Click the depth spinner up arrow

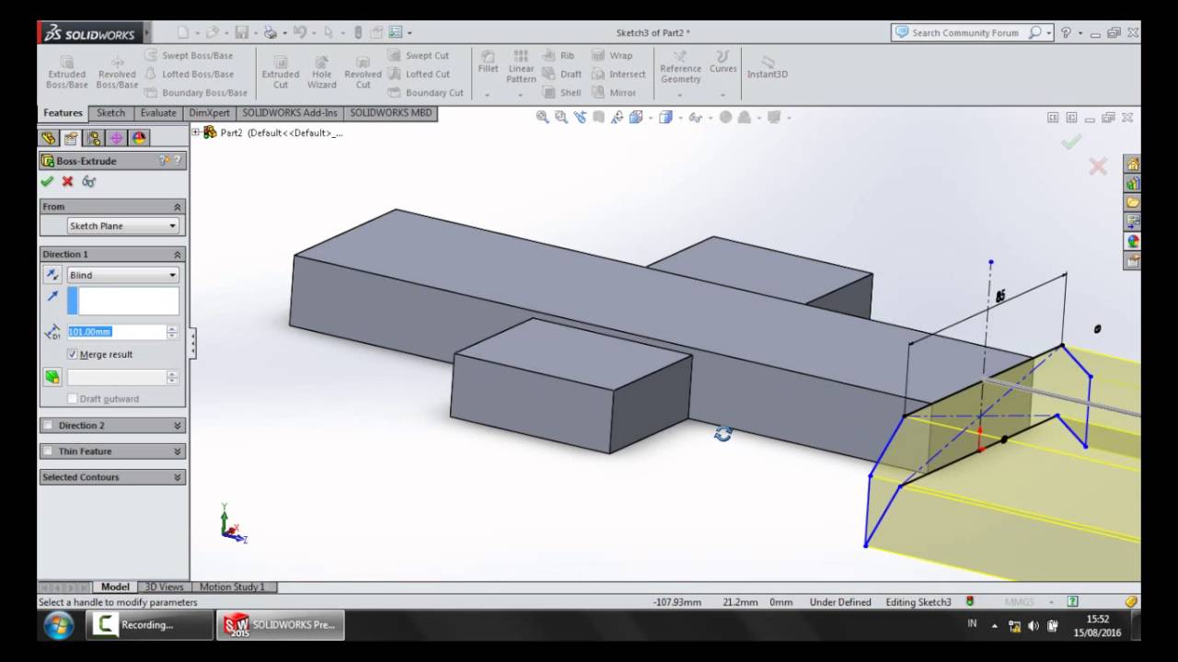(172, 328)
